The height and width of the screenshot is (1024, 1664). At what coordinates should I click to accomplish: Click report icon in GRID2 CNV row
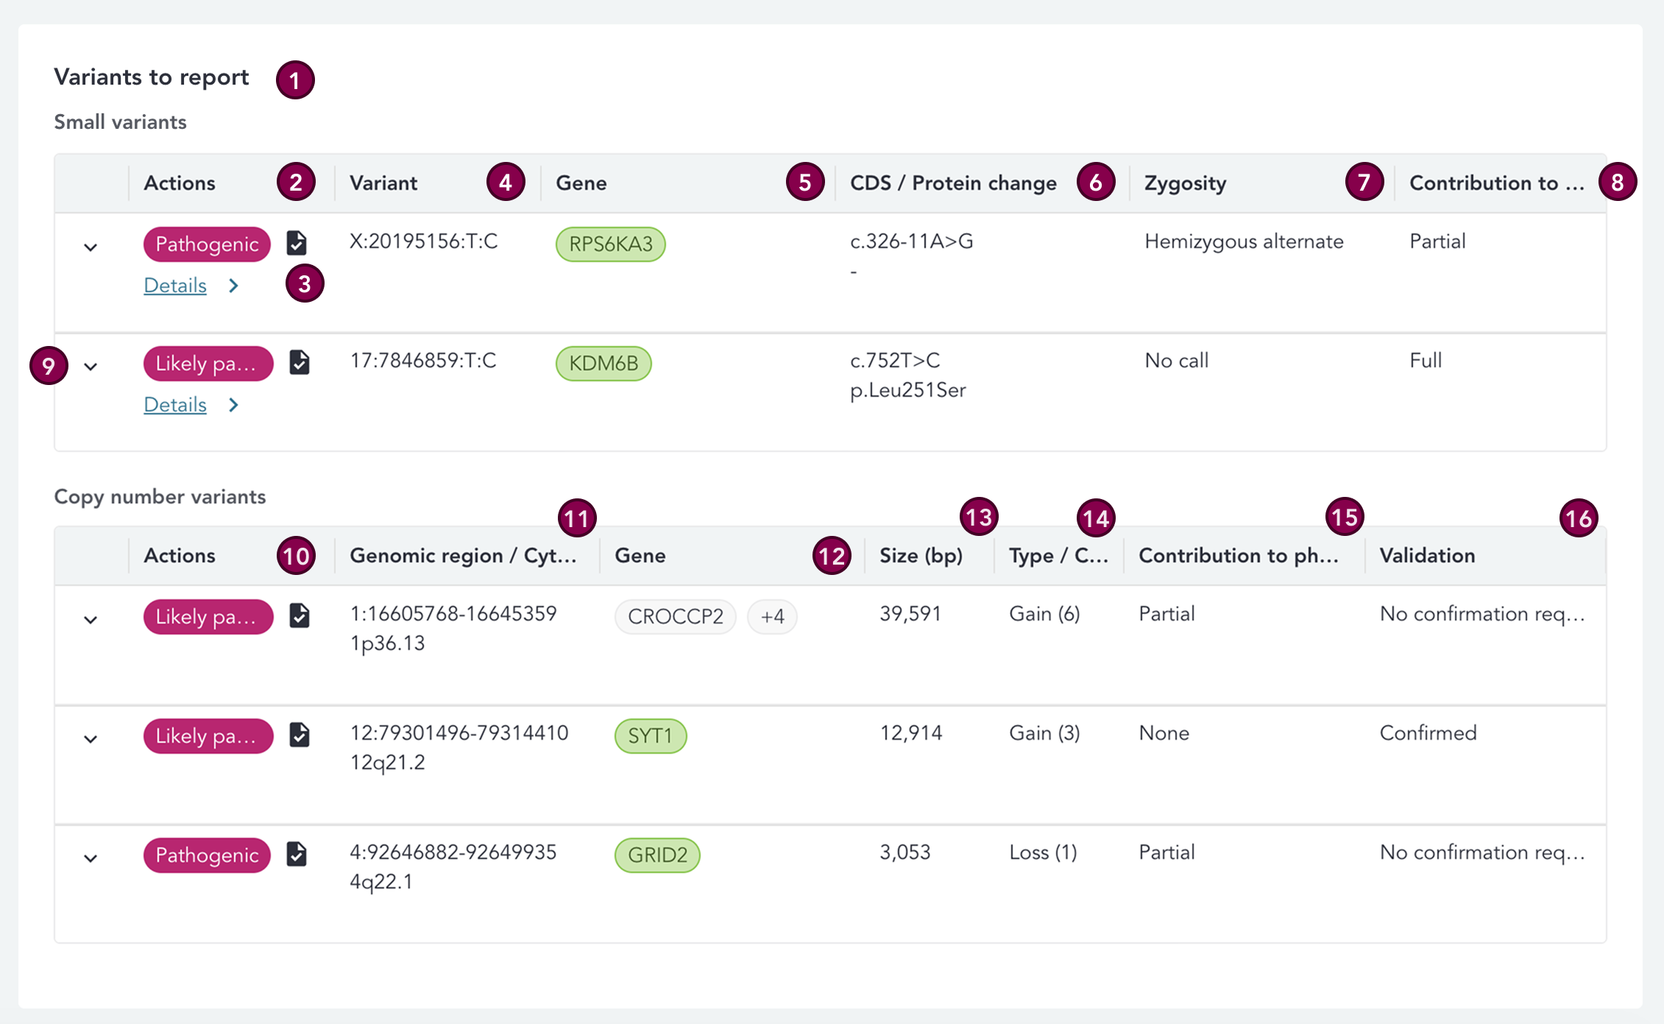pos(297,854)
